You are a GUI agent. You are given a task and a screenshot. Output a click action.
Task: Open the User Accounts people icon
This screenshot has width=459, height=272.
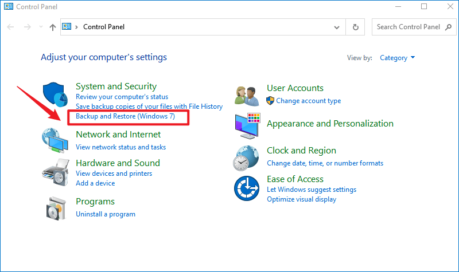(247, 96)
